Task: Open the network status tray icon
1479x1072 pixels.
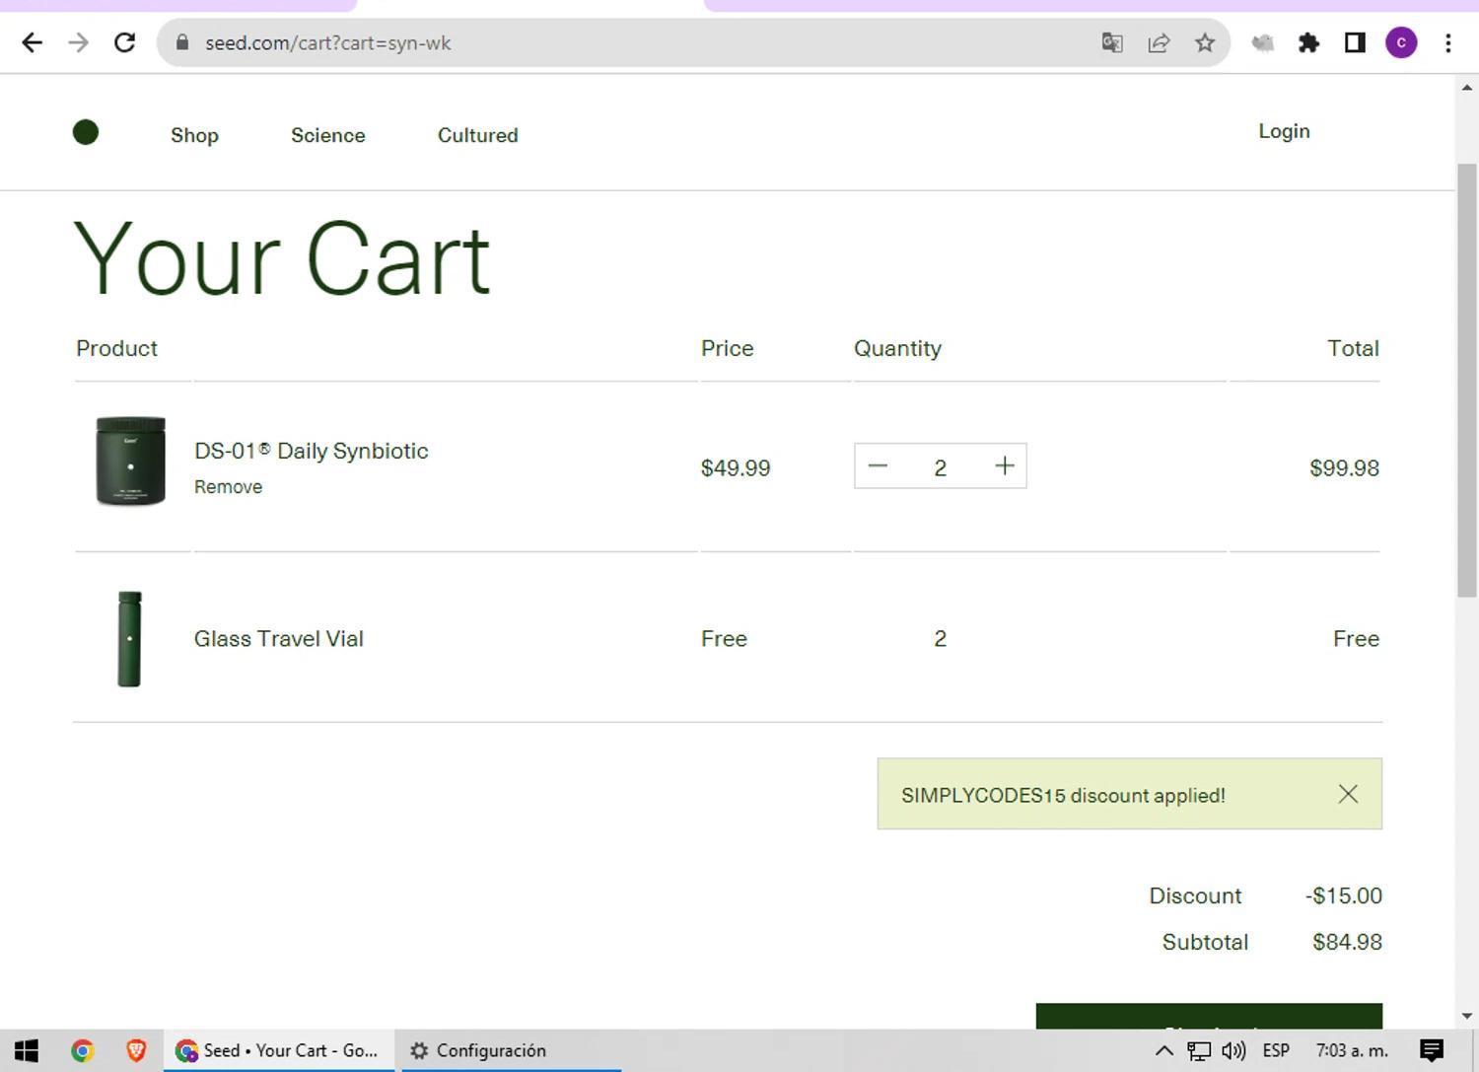Action: pyautogui.click(x=1198, y=1050)
